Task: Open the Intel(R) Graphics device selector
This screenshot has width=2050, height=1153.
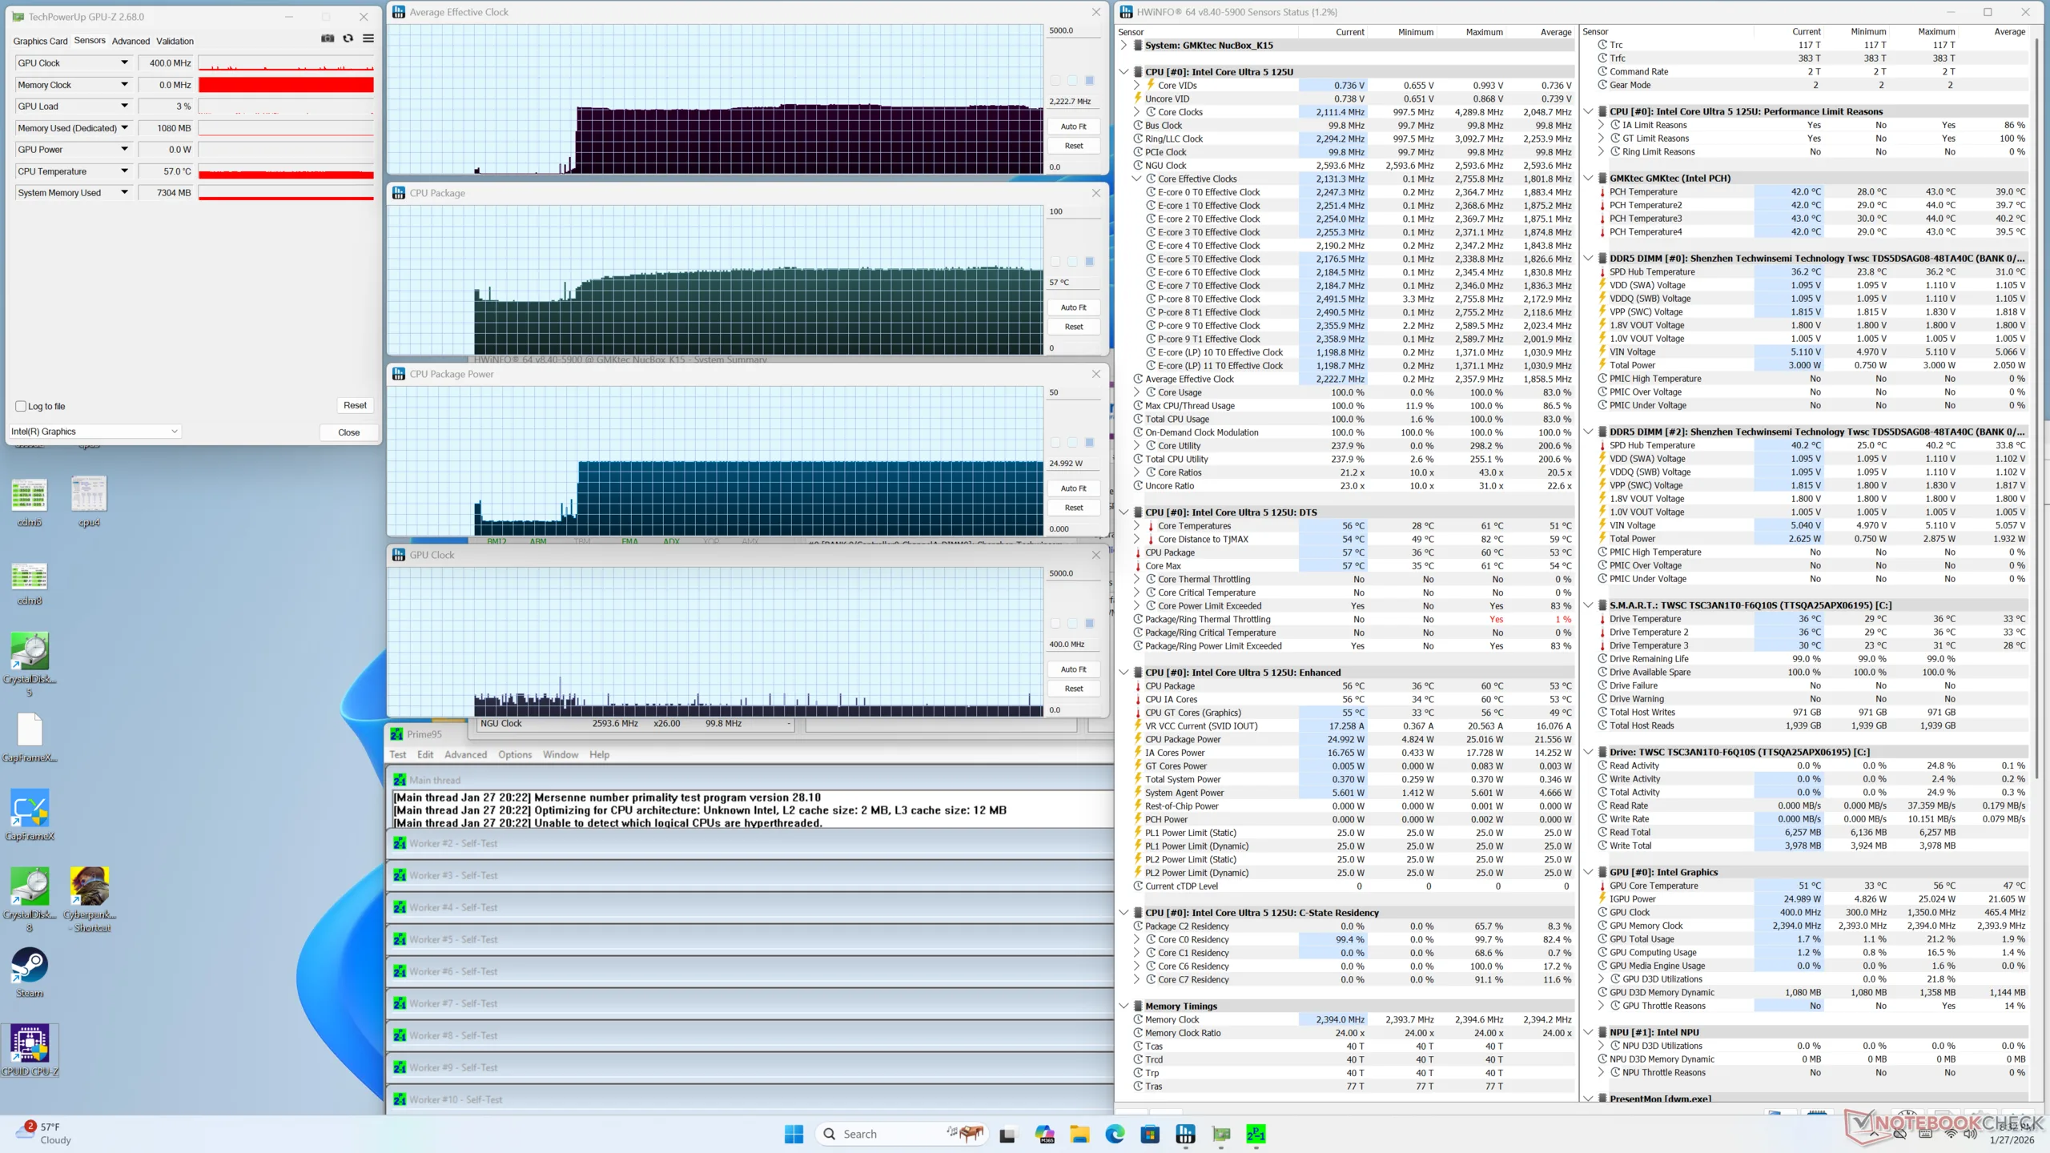Action: [x=94, y=432]
